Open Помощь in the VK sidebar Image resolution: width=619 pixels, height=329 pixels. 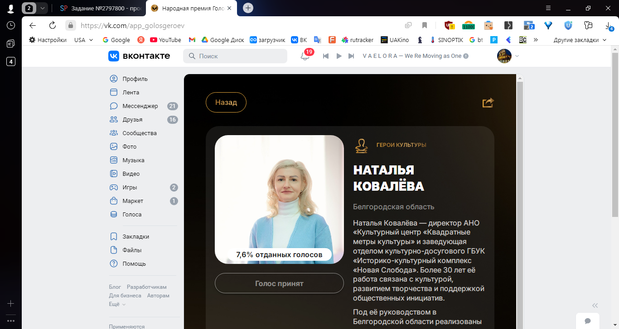tap(134, 264)
